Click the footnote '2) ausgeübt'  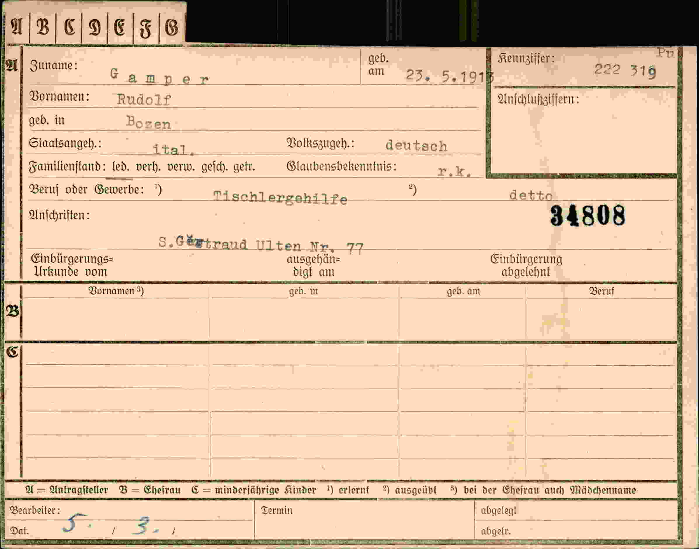click(410, 490)
